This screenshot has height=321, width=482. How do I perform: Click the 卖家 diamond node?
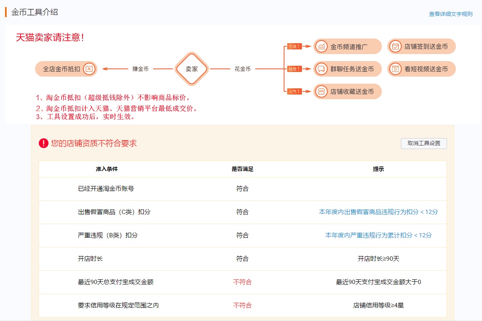(191, 69)
